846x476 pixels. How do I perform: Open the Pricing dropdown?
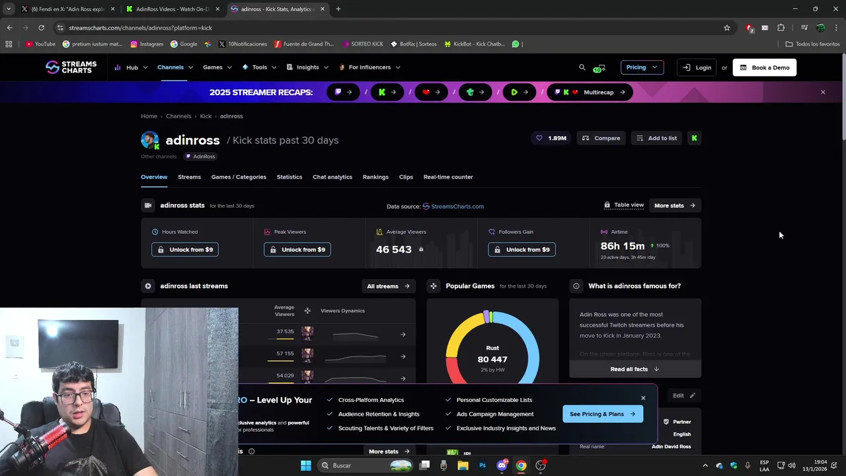(x=642, y=67)
